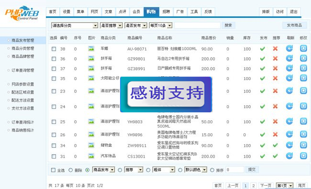Switch to the 广告 tab

coord(180,11)
